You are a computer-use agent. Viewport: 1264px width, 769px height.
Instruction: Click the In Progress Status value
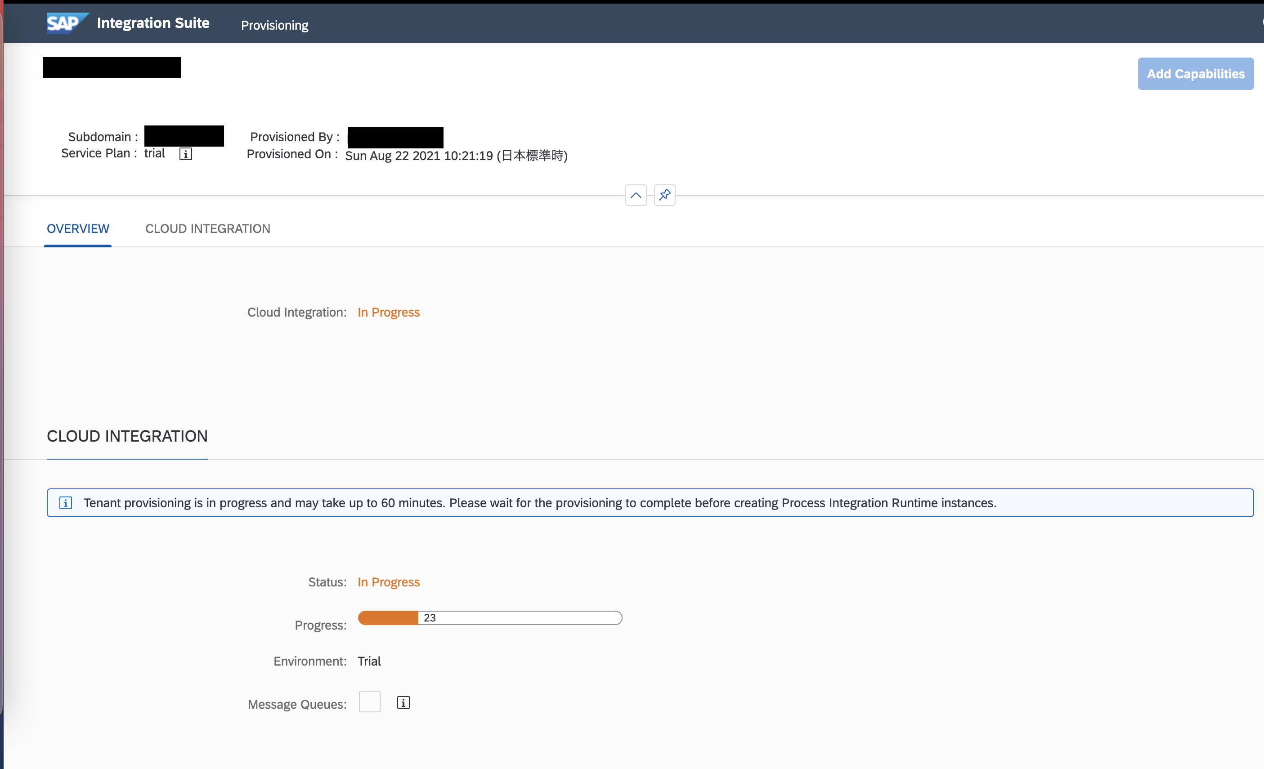tap(388, 582)
